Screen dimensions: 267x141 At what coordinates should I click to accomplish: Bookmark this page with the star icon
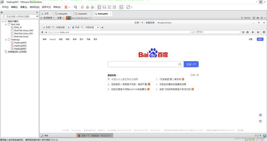pos(243,32)
